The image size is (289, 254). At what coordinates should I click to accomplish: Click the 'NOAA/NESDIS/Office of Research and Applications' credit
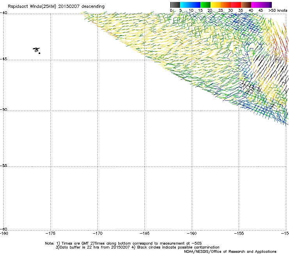[x=230, y=252]
